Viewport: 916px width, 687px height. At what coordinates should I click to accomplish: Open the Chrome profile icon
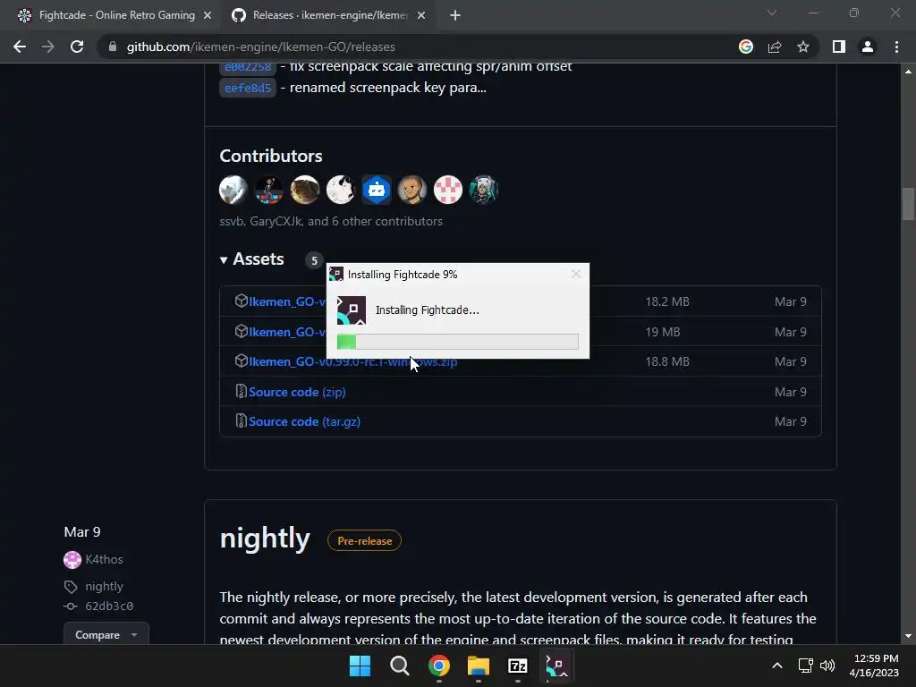tap(868, 47)
